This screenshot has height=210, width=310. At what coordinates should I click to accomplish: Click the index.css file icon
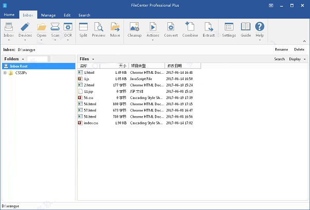pos(80,123)
